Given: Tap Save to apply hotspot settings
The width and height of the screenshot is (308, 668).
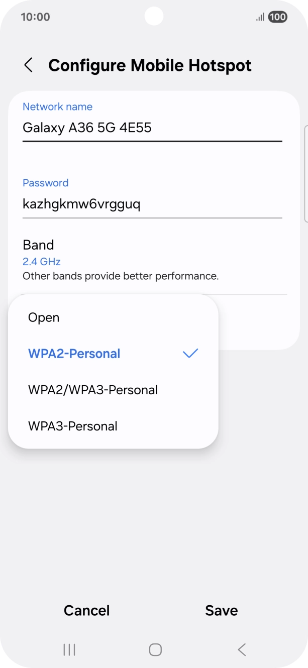Looking at the screenshot, I should pyautogui.click(x=221, y=610).
